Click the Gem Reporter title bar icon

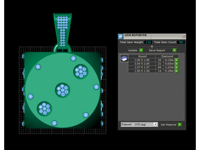click(x=120, y=36)
